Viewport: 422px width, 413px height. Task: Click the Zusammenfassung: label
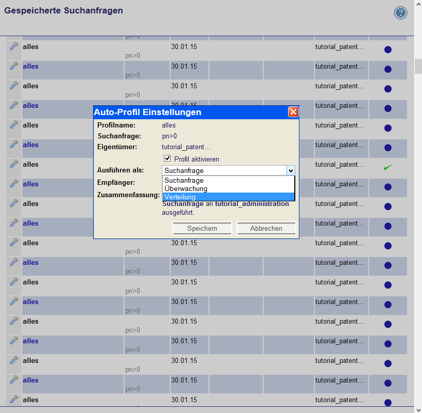tap(128, 195)
